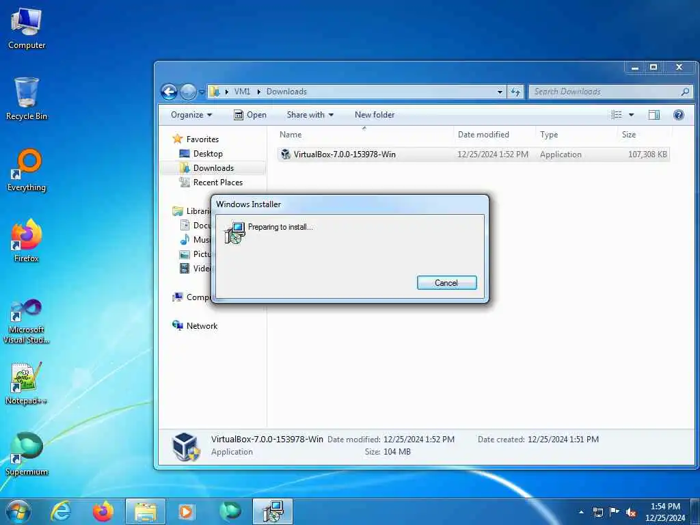Open Explorer help icon
This screenshot has height=525, width=700.
(679, 115)
